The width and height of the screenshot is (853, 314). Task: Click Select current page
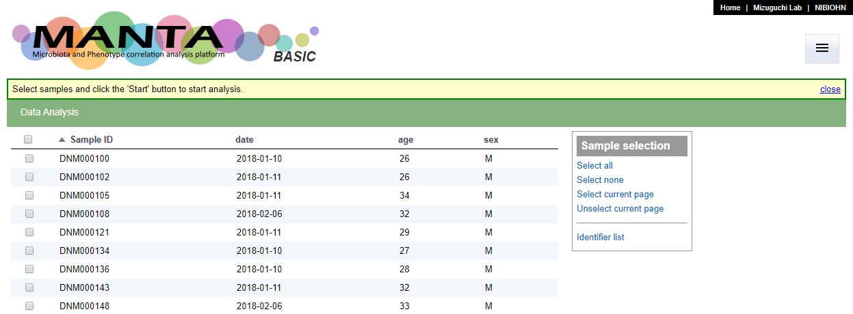point(615,194)
